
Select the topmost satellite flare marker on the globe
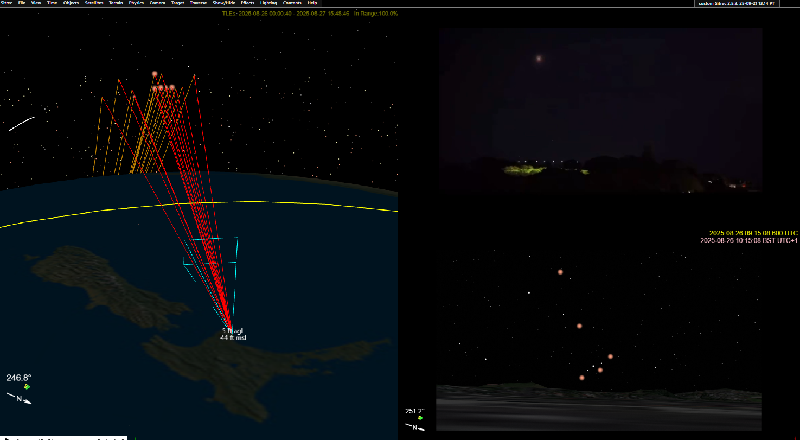pos(155,74)
